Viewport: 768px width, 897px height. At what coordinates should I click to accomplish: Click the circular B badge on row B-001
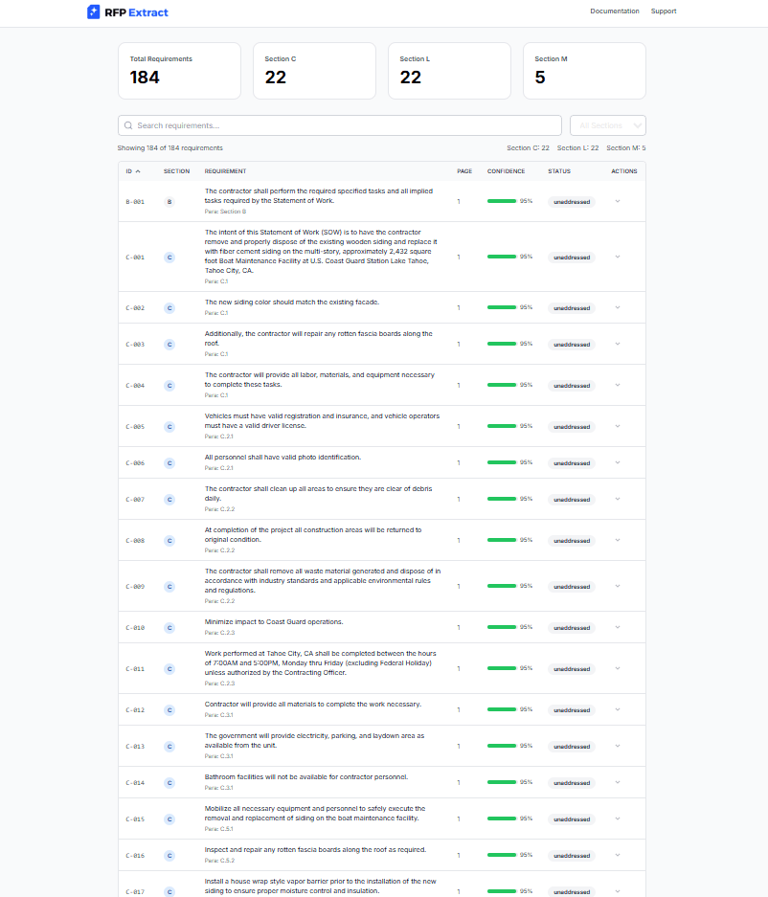[x=169, y=201]
